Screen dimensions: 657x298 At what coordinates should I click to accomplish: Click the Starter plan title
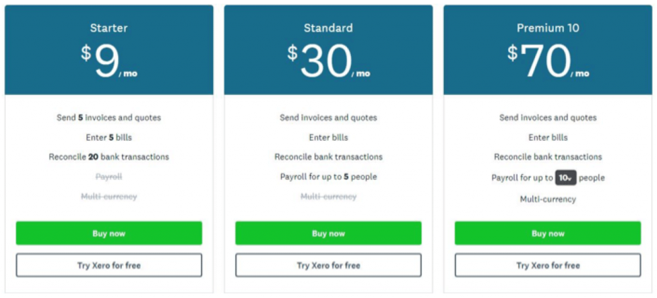pos(109,28)
